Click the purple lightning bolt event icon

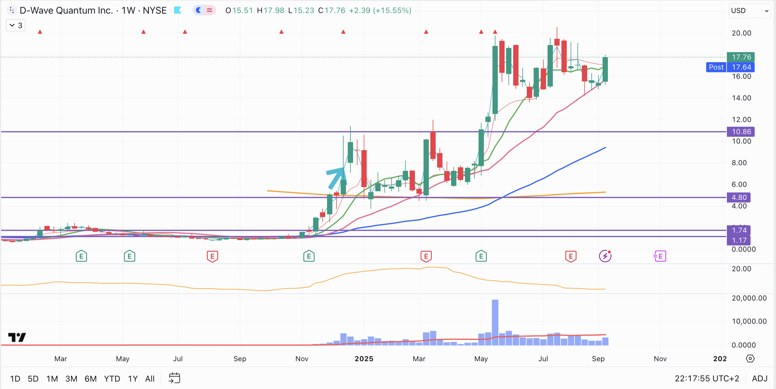[x=605, y=256]
